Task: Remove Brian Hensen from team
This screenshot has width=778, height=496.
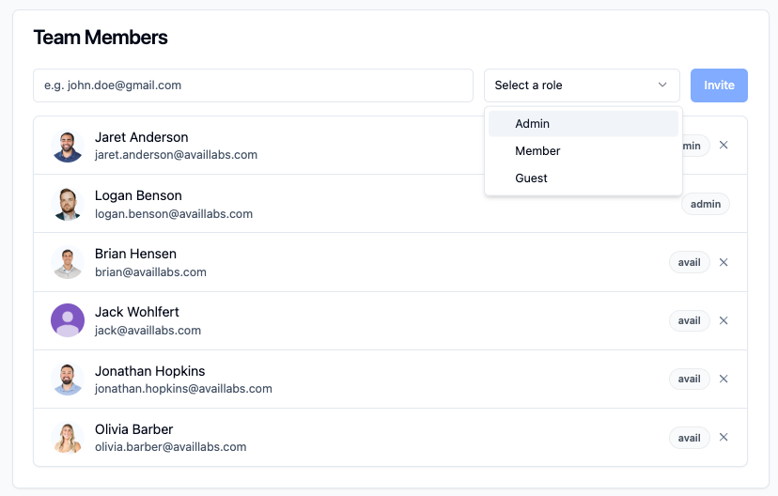Action: [x=724, y=262]
